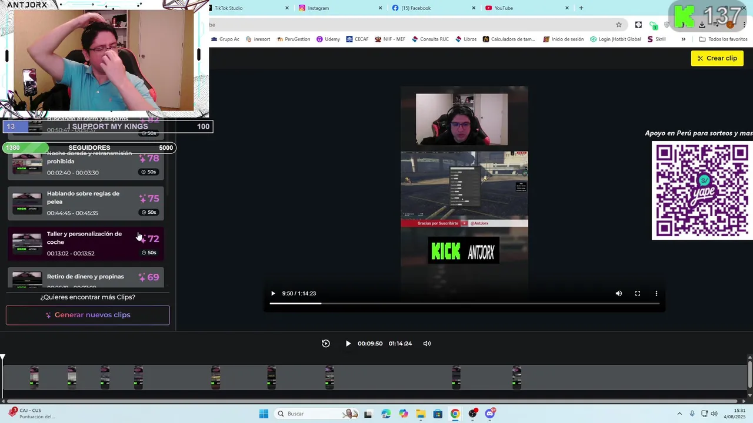
Task: Click the score 72 sparkle icon
Action: [x=142, y=239]
